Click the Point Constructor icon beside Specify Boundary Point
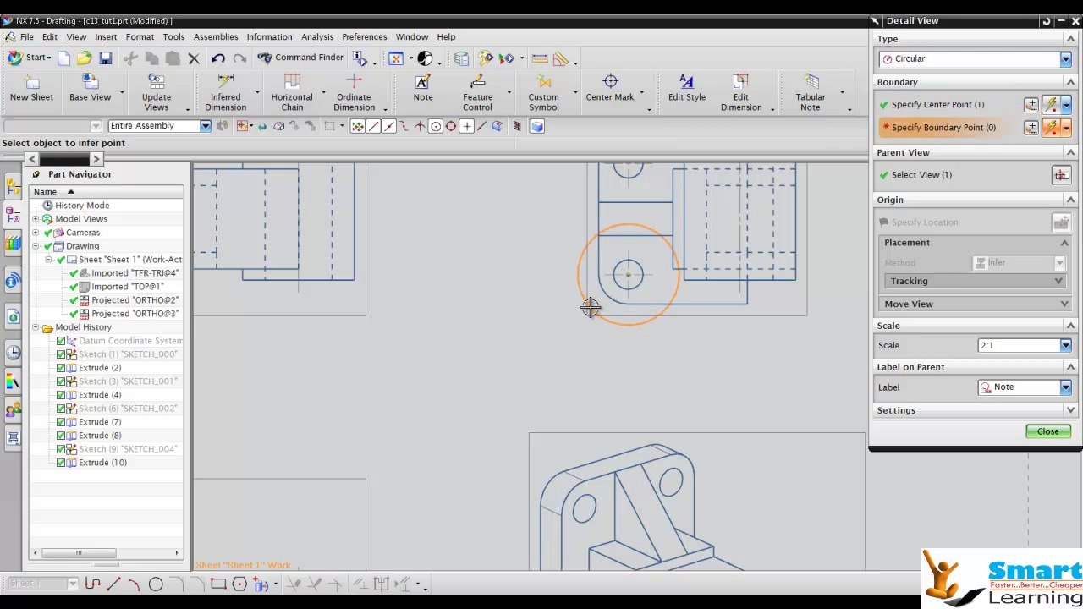 tap(1031, 128)
